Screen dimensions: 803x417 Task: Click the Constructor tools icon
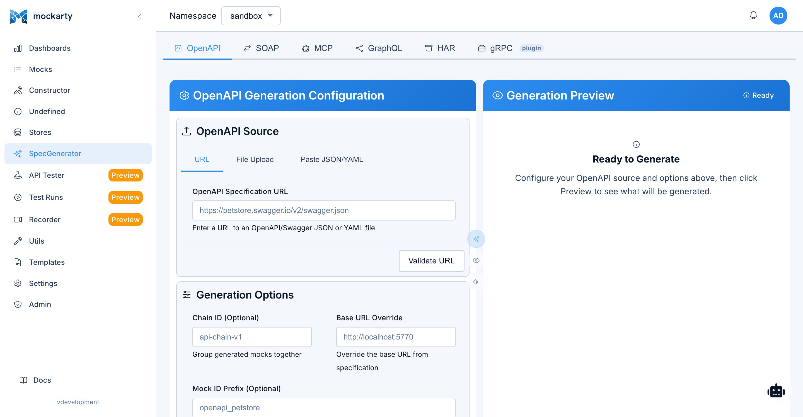pos(18,90)
